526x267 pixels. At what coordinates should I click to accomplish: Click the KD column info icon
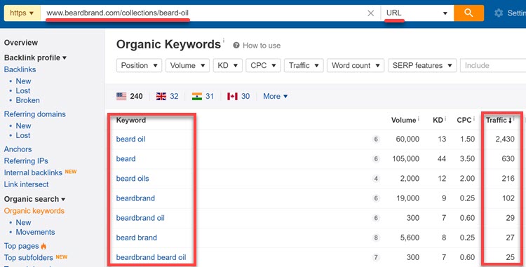click(x=445, y=118)
